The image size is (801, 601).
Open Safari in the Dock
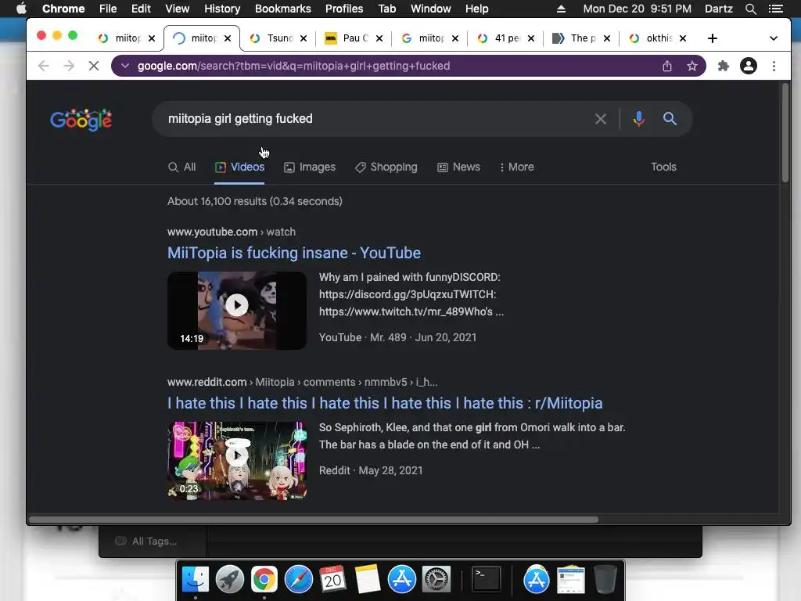coord(299,580)
